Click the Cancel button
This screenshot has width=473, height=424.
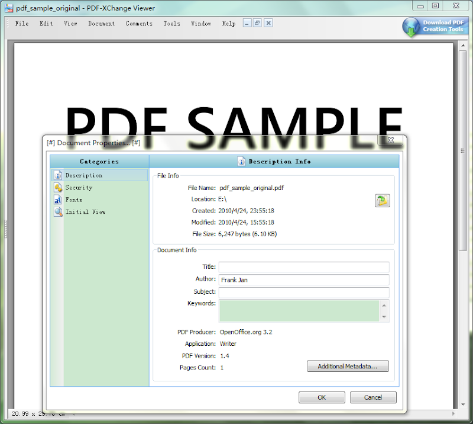[373, 397]
